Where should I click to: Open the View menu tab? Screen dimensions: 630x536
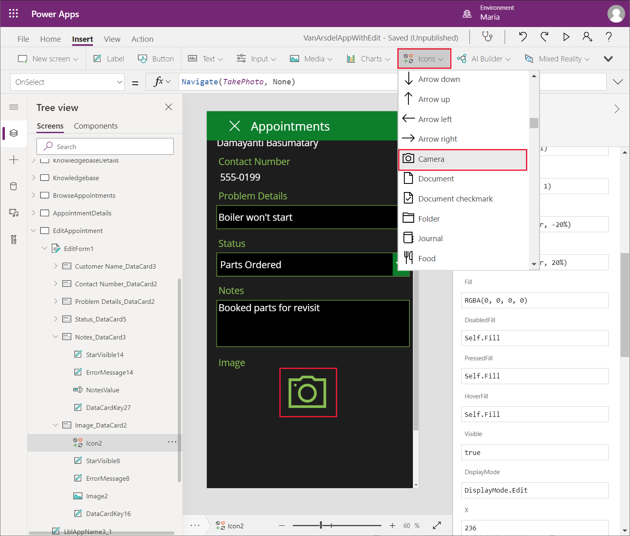[x=112, y=39]
